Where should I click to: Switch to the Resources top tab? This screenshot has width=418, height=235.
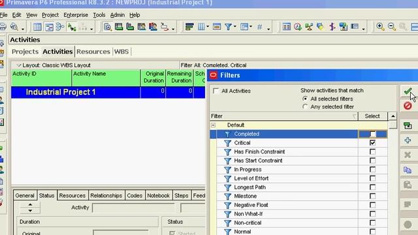tap(93, 52)
